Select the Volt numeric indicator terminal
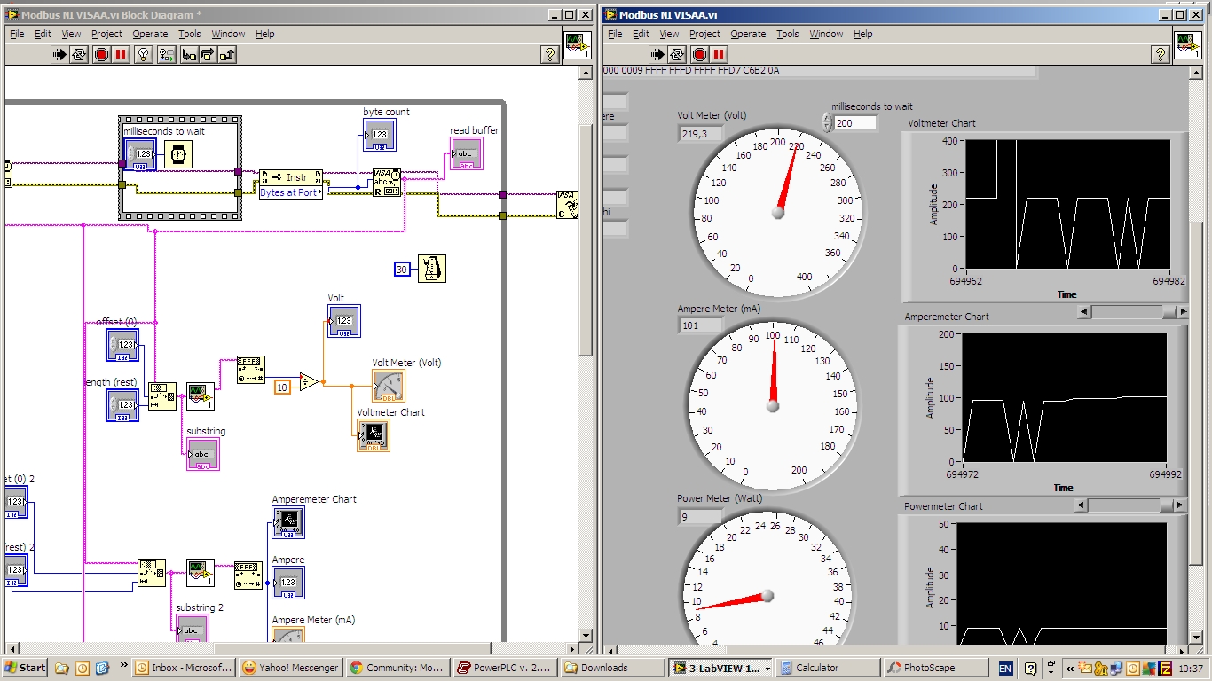 (344, 321)
